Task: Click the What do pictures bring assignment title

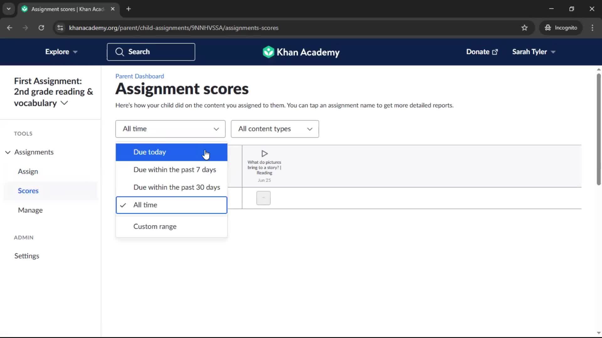Action: (x=264, y=167)
